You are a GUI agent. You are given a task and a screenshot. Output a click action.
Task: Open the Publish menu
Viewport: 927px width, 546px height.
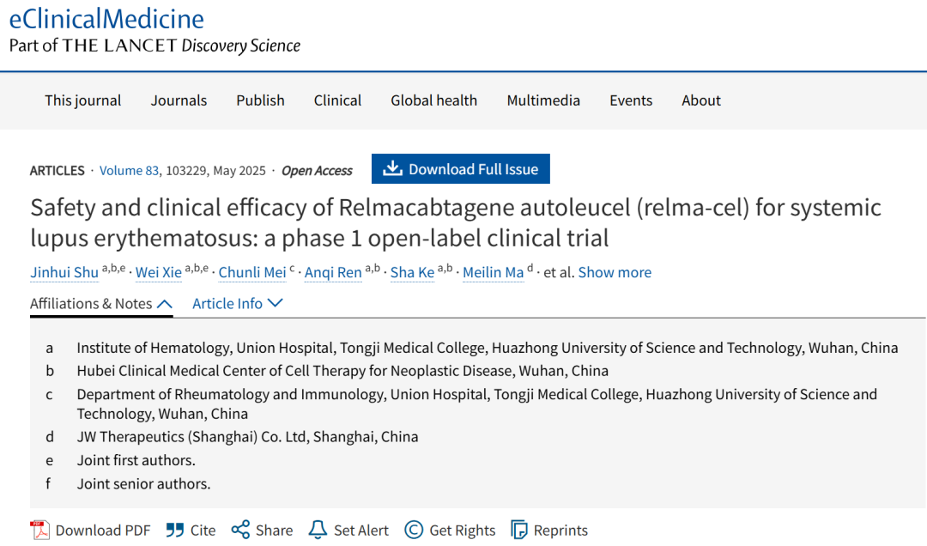(x=260, y=100)
